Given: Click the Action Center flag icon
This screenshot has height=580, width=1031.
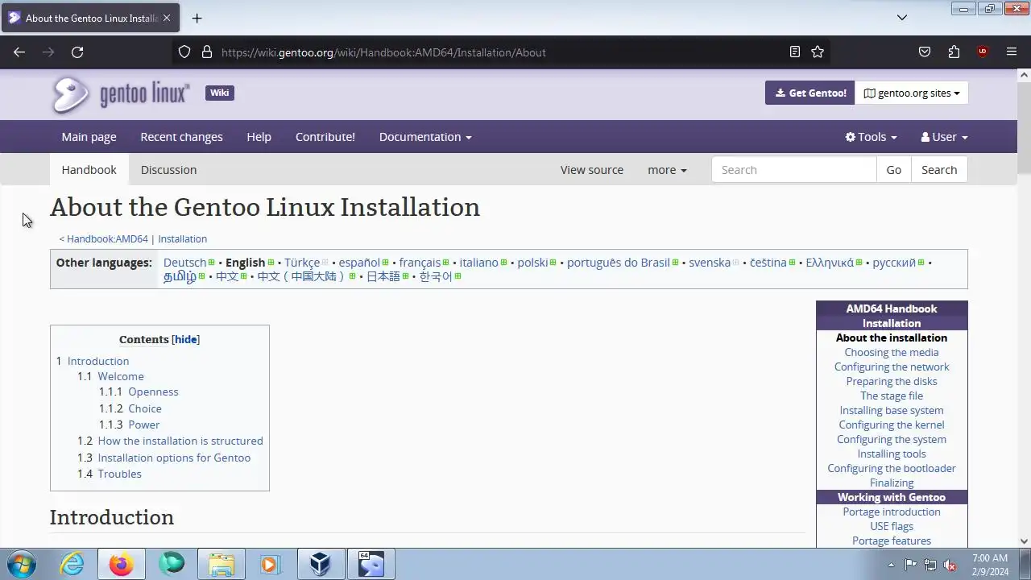Looking at the screenshot, I should pyautogui.click(x=910, y=565).
